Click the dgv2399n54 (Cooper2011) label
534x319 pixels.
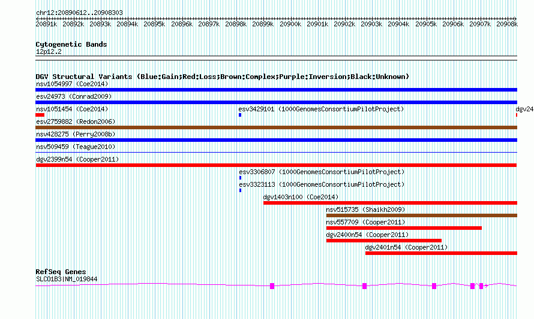click(x=77, y=159)
